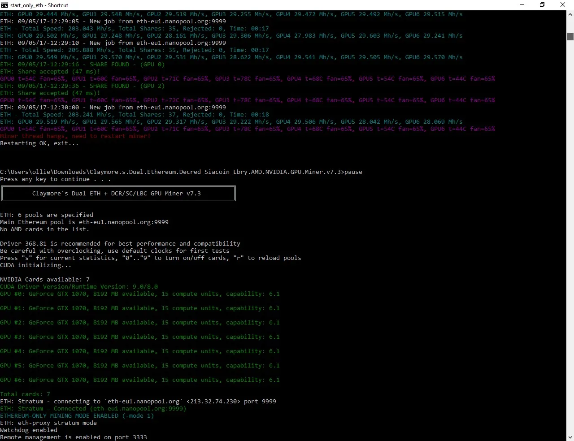
Task: Click the 'Total cards: 7' line
Action: [x=25, y=394]
